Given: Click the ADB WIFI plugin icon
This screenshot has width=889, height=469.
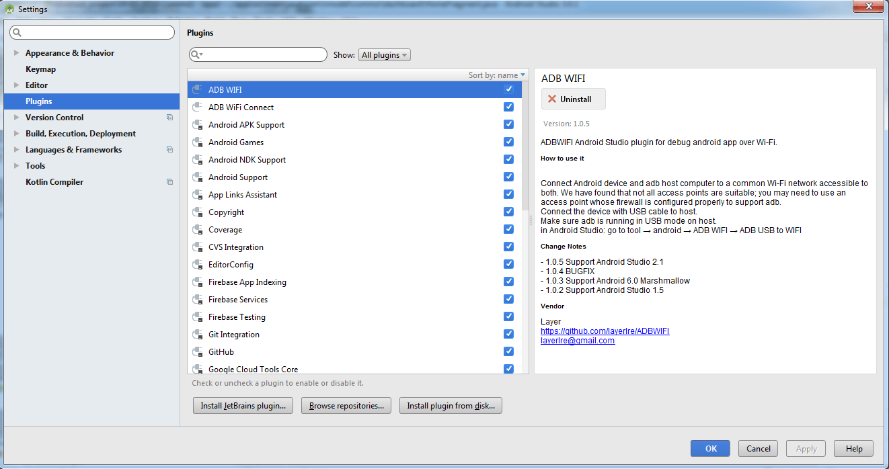Looking at the screenshot, I should coord(197,89).
